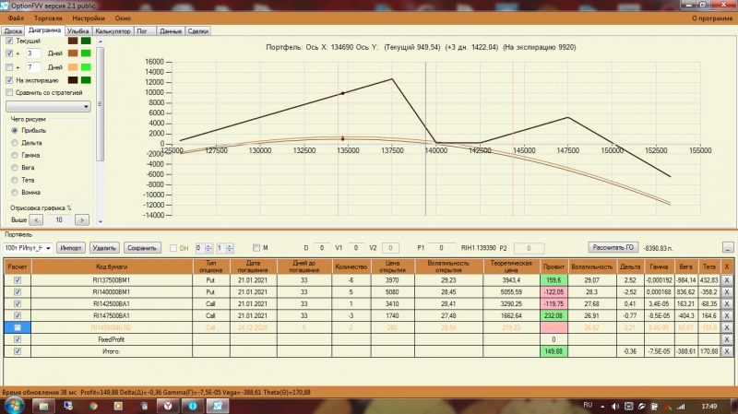Open О программе menu item
The height and width of the screenshot is (414, 738).
(712, 18)
